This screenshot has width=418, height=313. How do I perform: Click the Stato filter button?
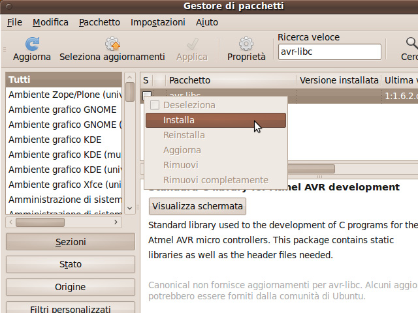coord(70,265)
